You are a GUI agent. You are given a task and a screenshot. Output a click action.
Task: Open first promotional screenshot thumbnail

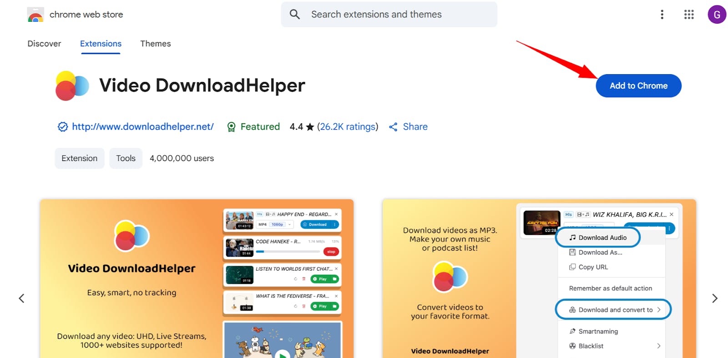[x=197, y=278]
